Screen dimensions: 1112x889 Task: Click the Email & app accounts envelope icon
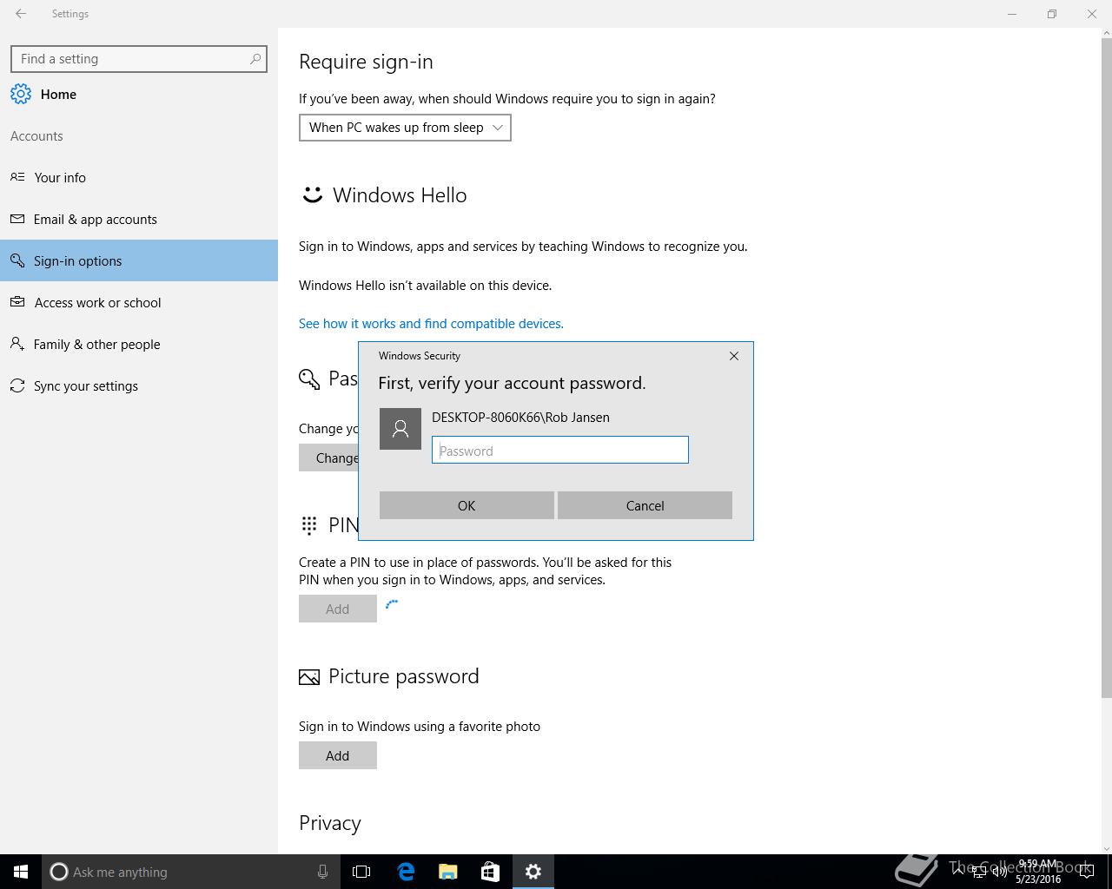pos(17,219)
